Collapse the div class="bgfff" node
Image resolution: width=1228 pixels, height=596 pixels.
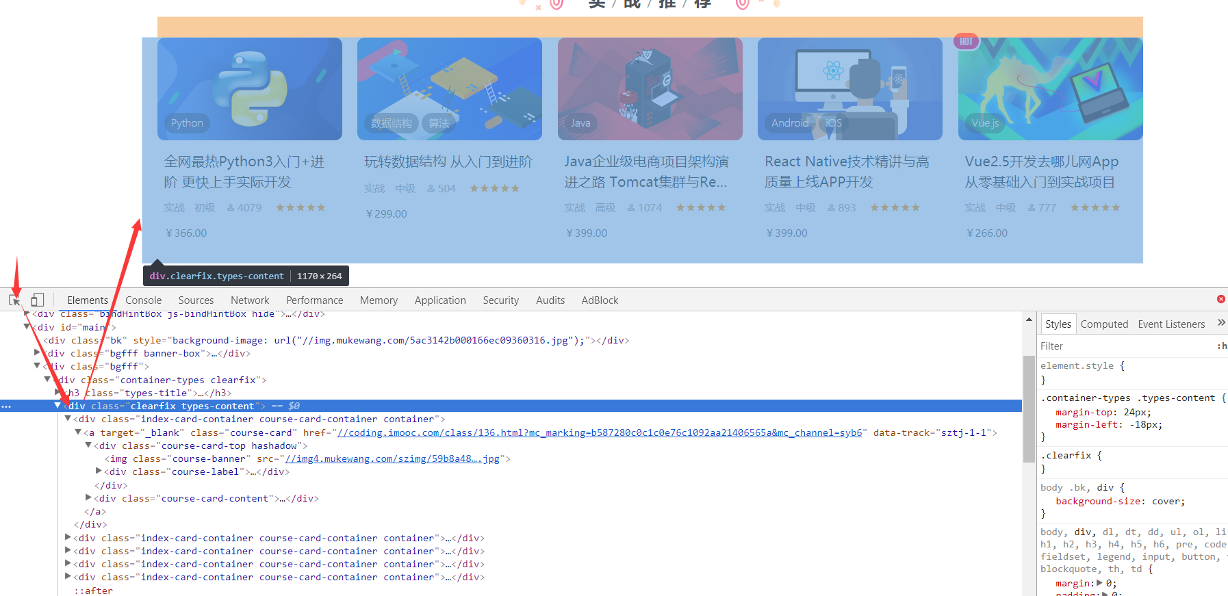[x=37, y=366]
